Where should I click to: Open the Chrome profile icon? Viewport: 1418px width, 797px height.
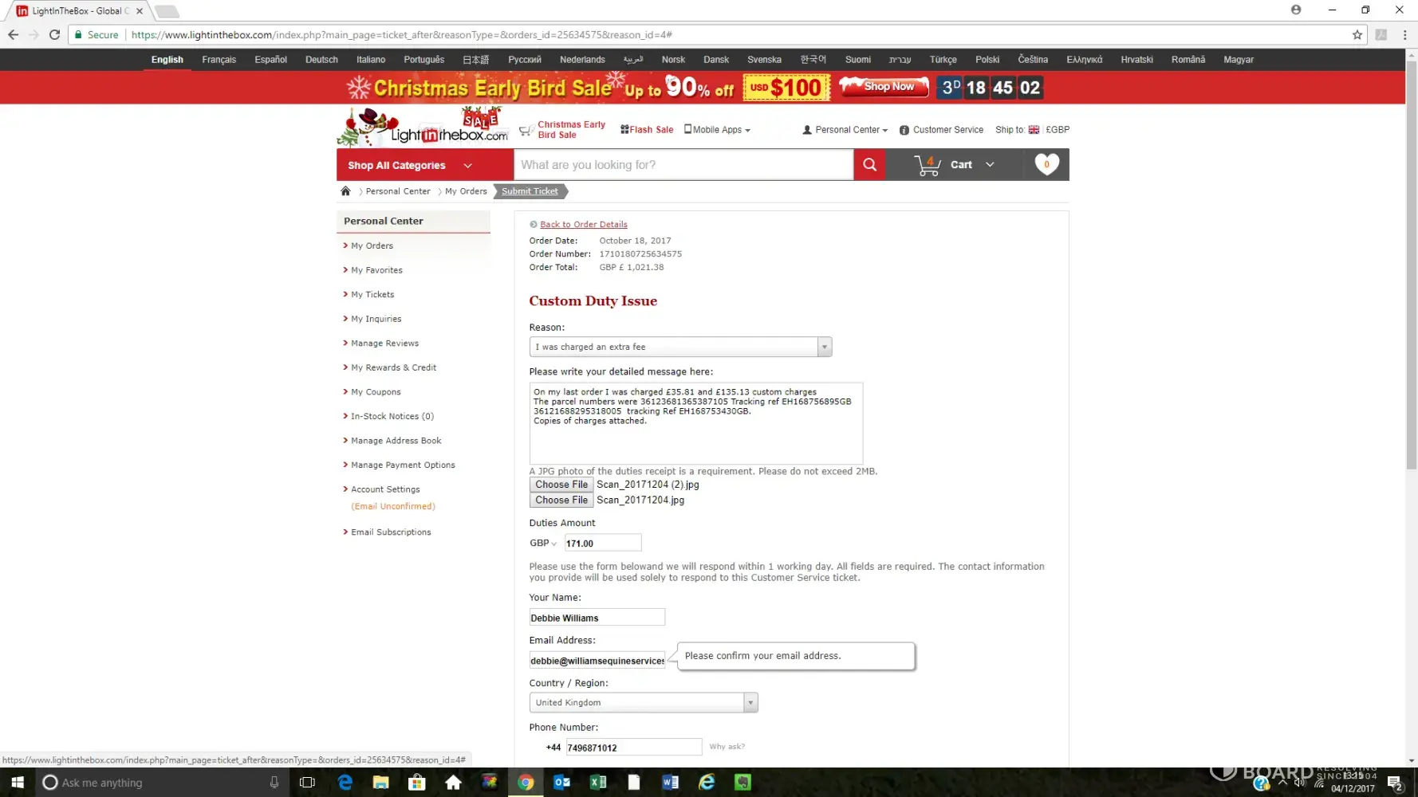click(x=1296, y=10)
